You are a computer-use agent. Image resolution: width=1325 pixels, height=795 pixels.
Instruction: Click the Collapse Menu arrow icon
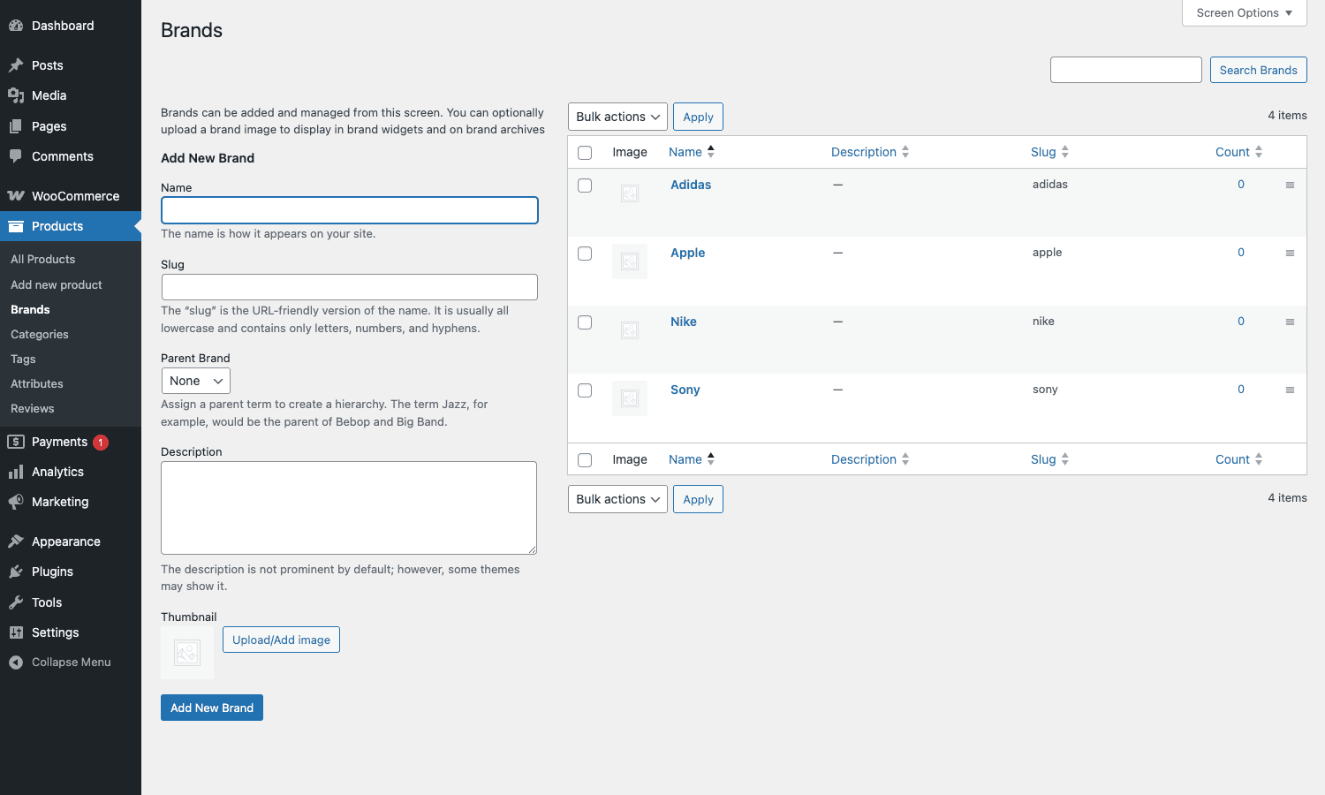pos(16,662)
